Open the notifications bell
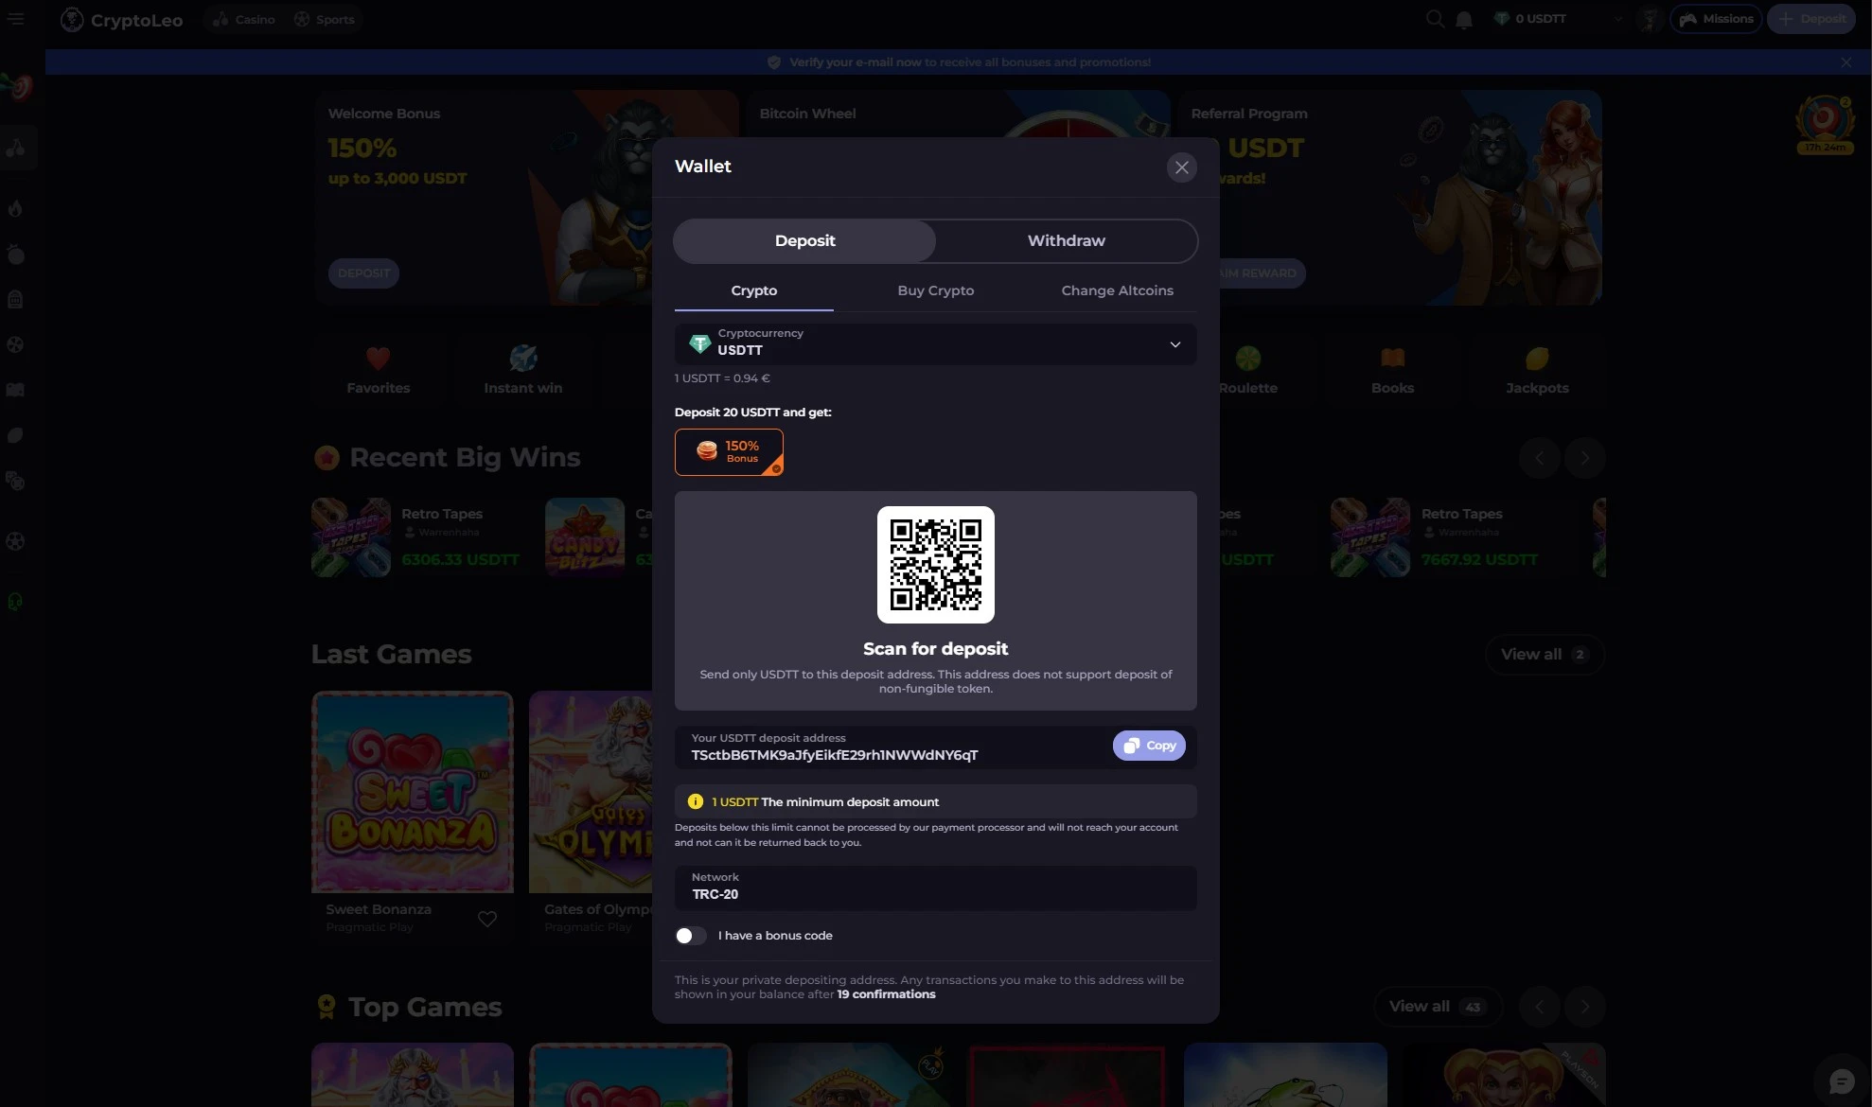The height and width of the screenshot is (1107, 1872). tap(1463, 20)
